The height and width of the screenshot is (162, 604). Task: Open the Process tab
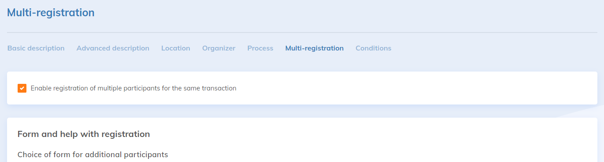260,48
